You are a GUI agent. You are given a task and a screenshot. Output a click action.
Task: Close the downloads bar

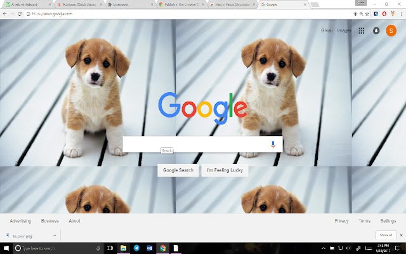402,235
